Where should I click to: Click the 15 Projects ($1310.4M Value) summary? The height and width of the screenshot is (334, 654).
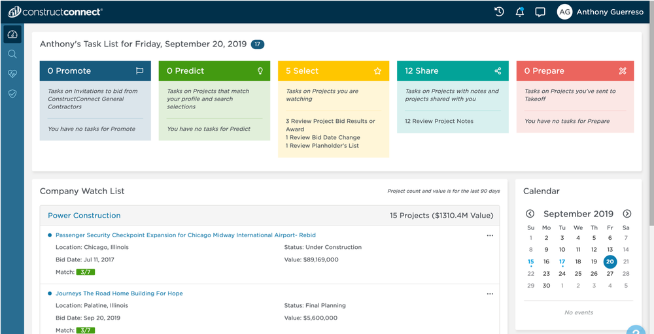[x=441, y=216]
